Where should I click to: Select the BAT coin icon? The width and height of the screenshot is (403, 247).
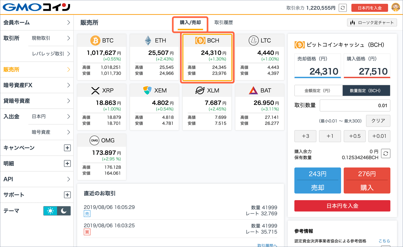tap(253, 90)
